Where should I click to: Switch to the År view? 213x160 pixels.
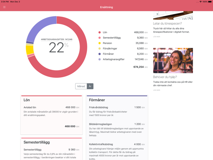click(x=90, y=86)
